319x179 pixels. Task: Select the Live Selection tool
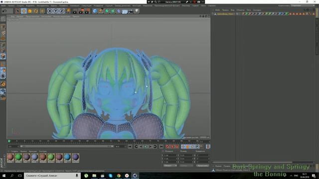click(x=18, y=11)
